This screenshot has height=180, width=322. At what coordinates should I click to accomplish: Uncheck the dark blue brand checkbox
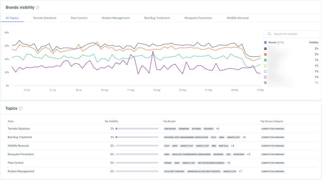coord(265,49)
